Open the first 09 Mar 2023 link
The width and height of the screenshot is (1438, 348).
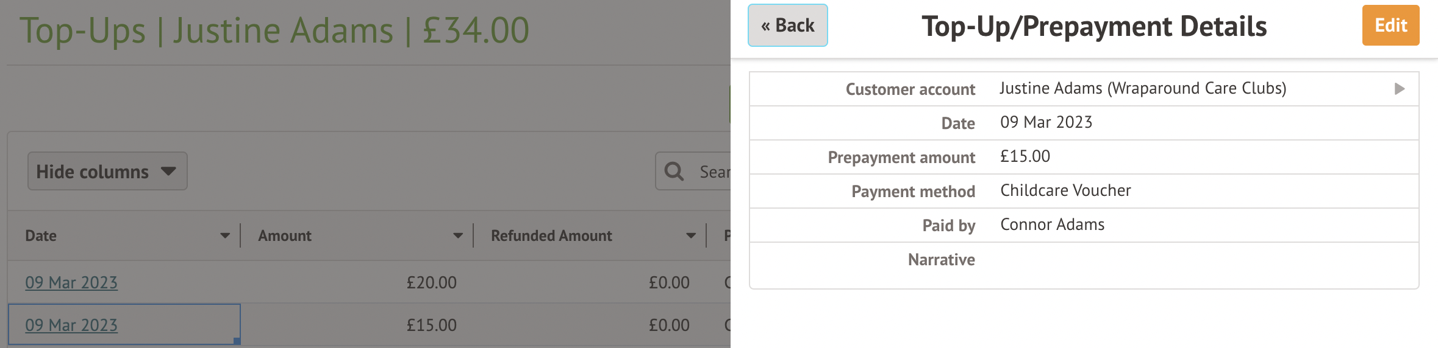(71, 283)
